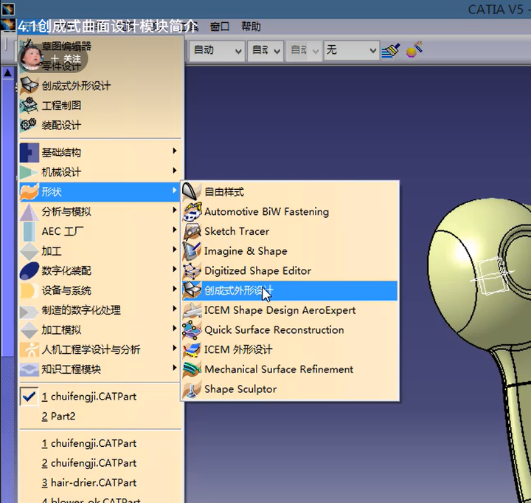Viewport: 531px width, 503px height.
Task: Click the 自由样式 (FreeStyle) workbench icon
Action: pos(192,191)
